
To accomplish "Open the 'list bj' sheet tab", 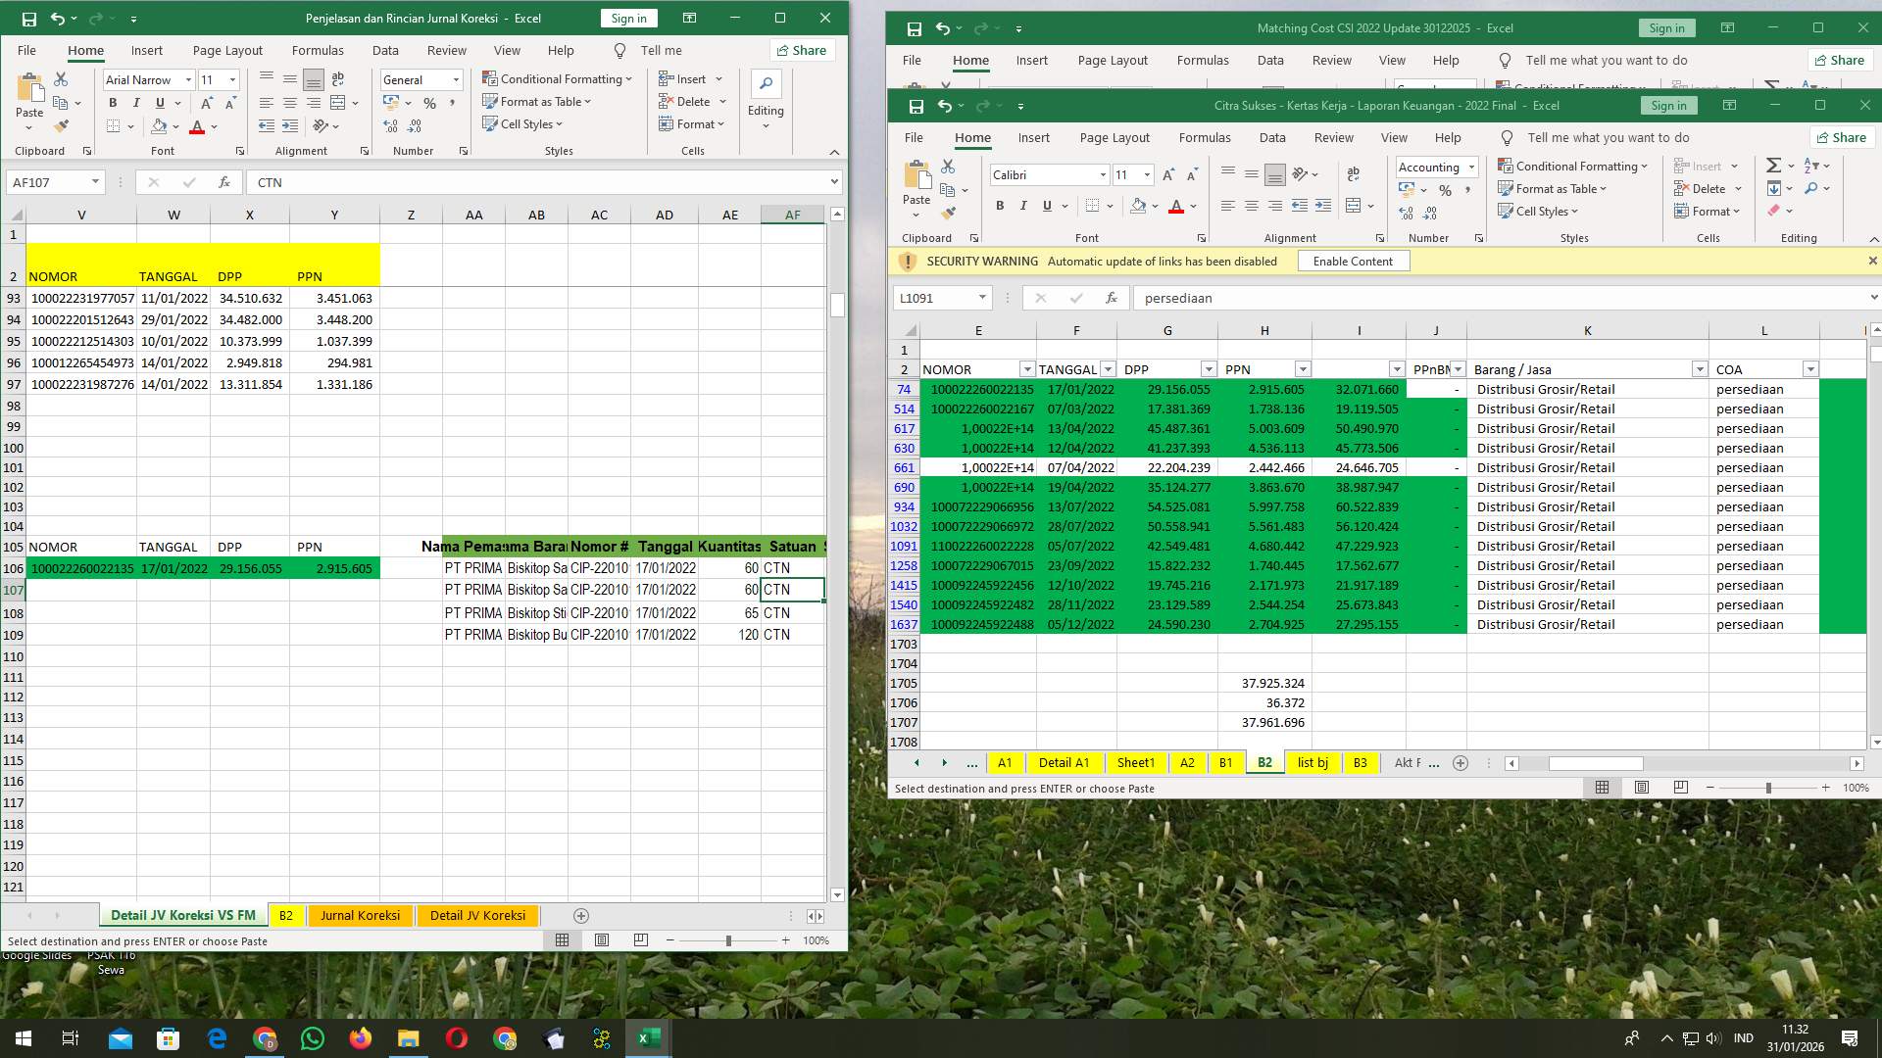I will [x=1312, y=762].
